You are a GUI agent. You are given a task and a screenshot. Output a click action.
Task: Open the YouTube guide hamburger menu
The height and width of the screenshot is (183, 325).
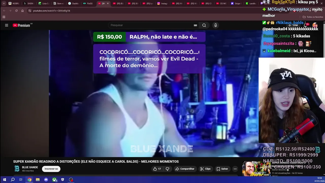click(x=7, y=25)
